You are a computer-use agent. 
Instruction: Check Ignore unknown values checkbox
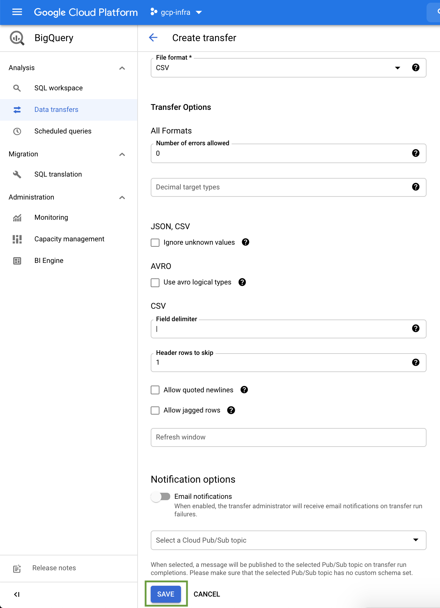(x=155, y=242)
